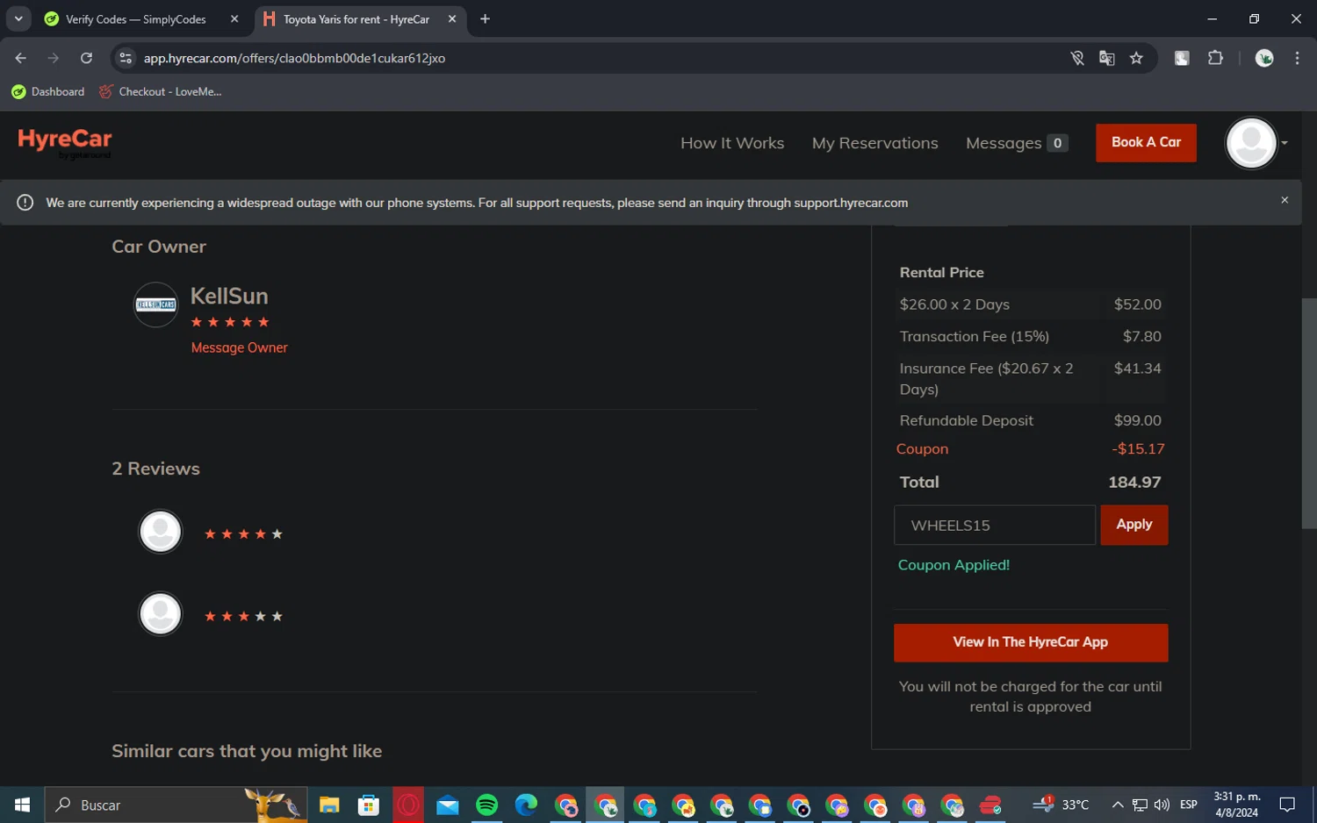Close the Toyota Yaris tab
Image resolution: width=1317 pixels, height=823 pixels.
pos(452,19)
